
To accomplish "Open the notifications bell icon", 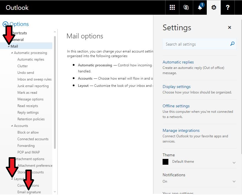I will [x=200, y=7].
